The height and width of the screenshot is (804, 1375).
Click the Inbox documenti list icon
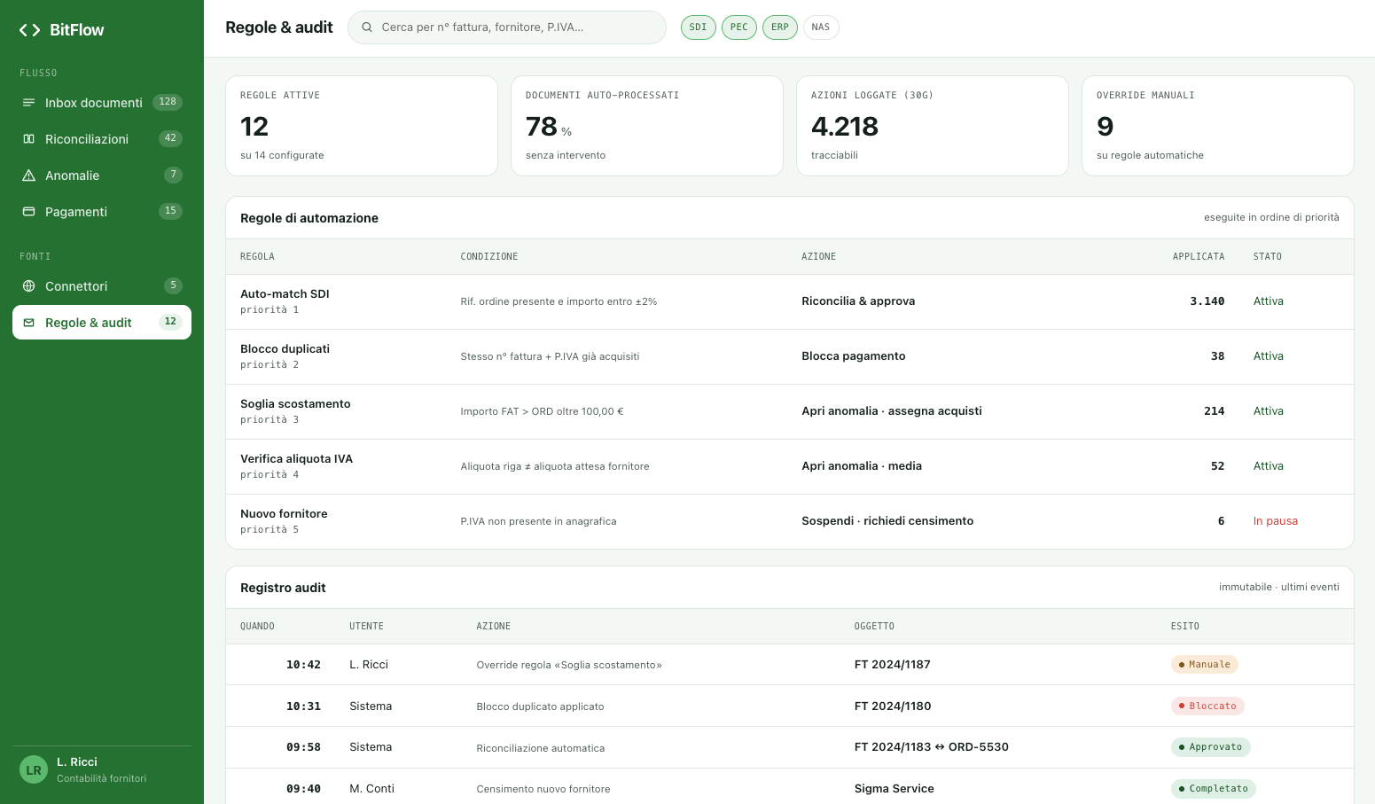coord(28,103)
